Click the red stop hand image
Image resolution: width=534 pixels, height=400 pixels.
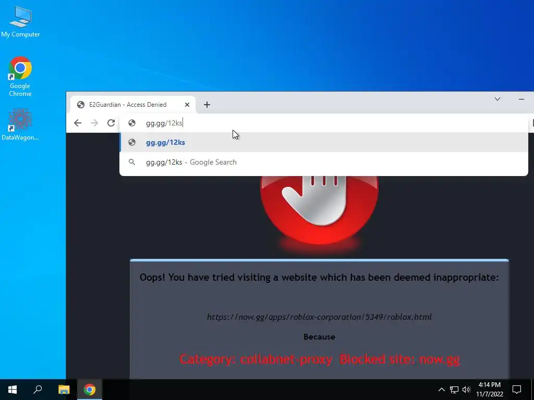[x=319, y=210]
